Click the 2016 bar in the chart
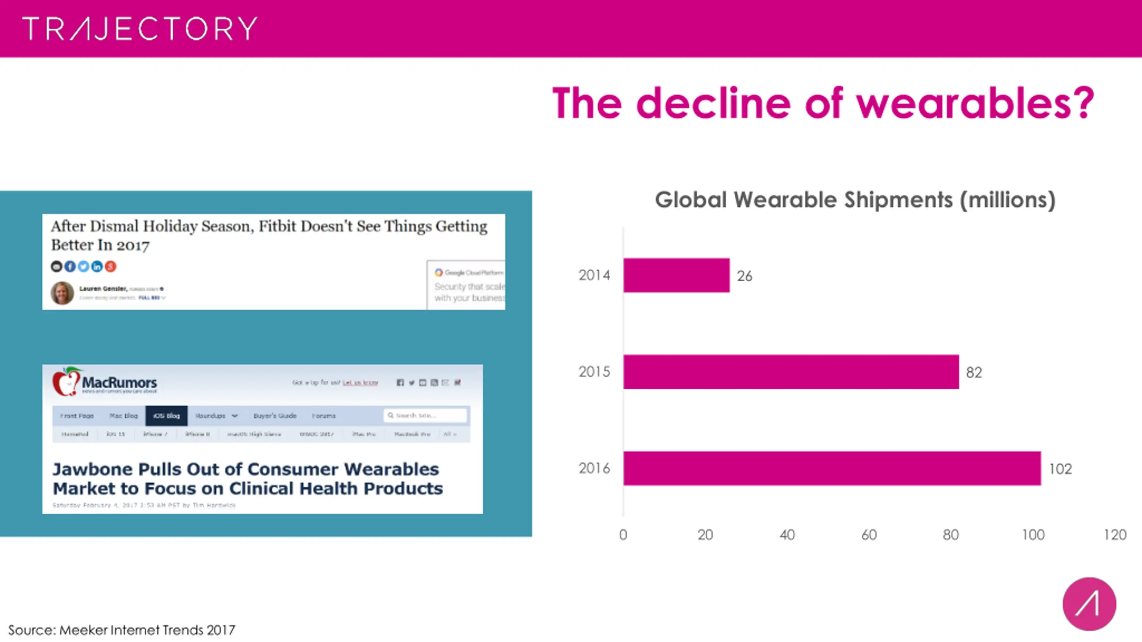Screen dimensions: 1142x642 point(832,468)
